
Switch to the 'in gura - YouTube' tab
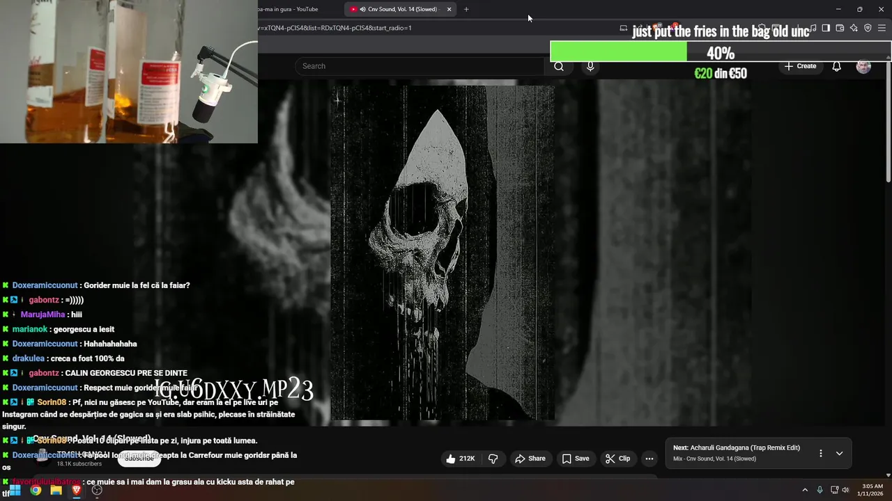pyautogui.click(x=287, y=9)
